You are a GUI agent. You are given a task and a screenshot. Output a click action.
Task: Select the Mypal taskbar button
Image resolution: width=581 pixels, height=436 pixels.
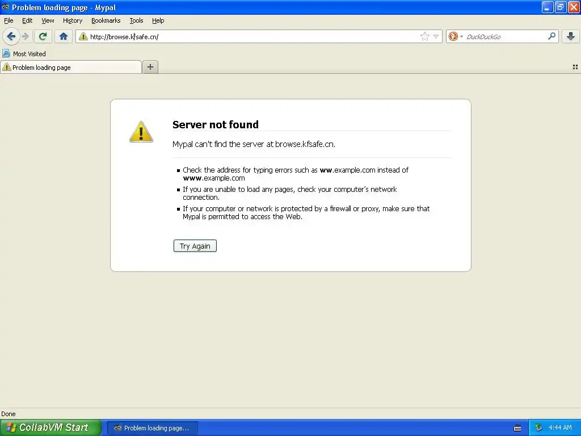coord(152,428)
